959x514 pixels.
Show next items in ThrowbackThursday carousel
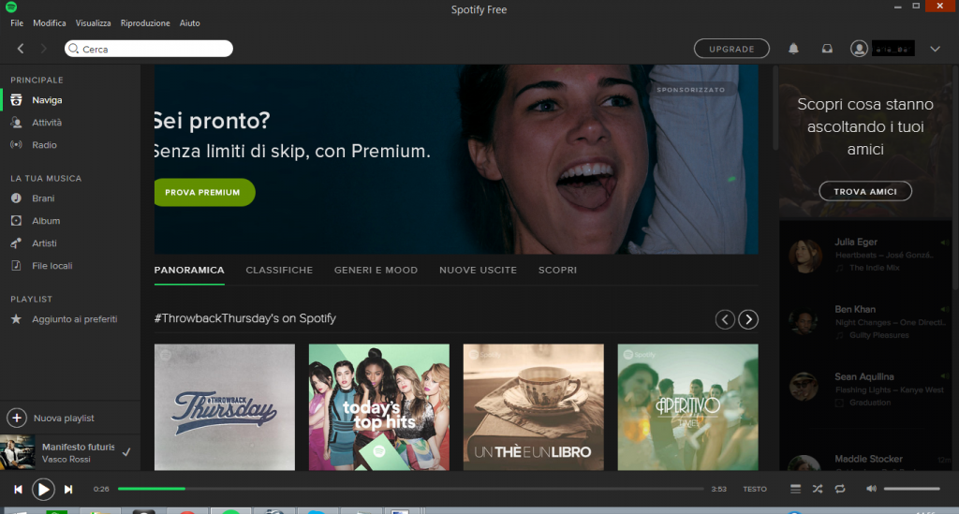click(748, 319)
